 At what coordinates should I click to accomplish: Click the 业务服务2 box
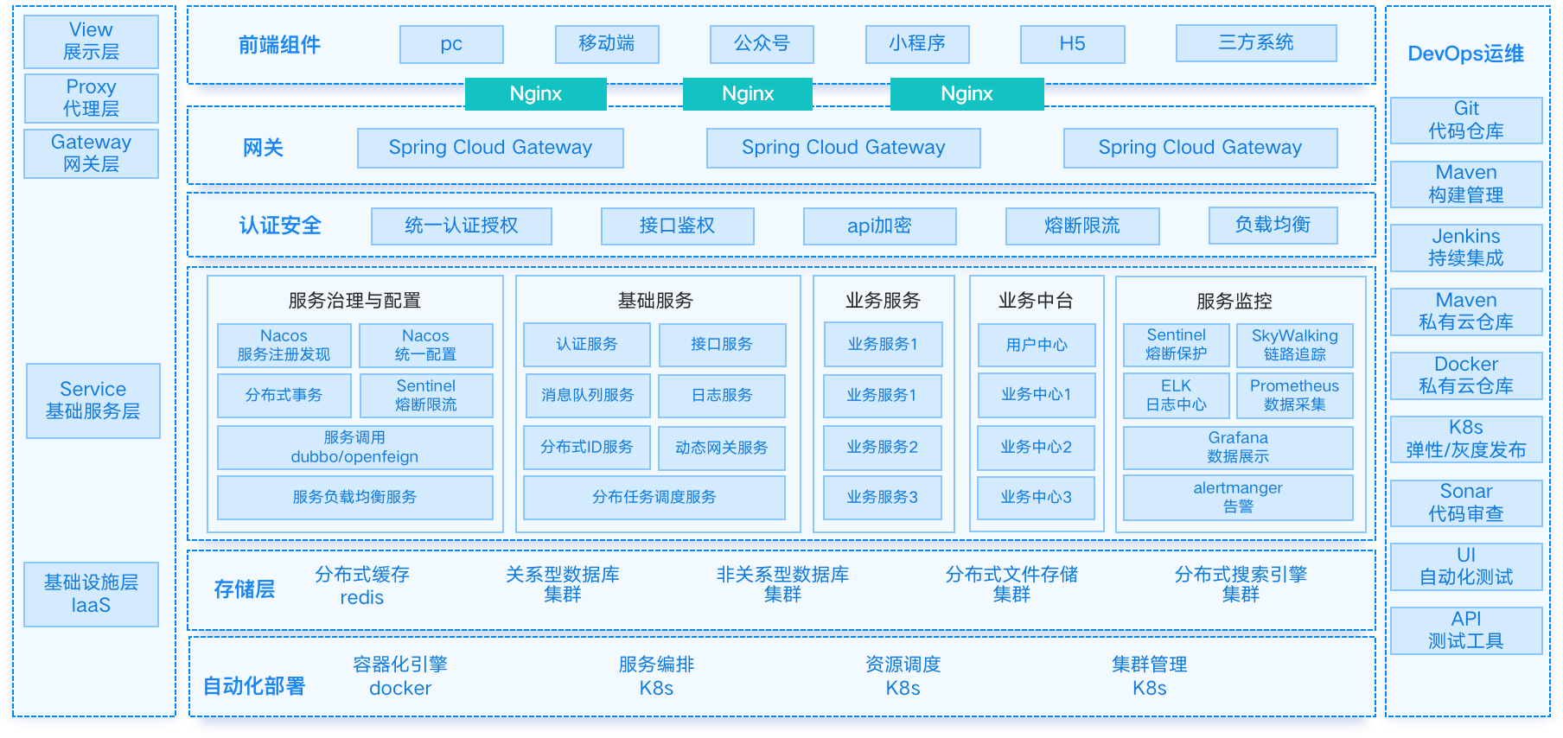point(883,448)
